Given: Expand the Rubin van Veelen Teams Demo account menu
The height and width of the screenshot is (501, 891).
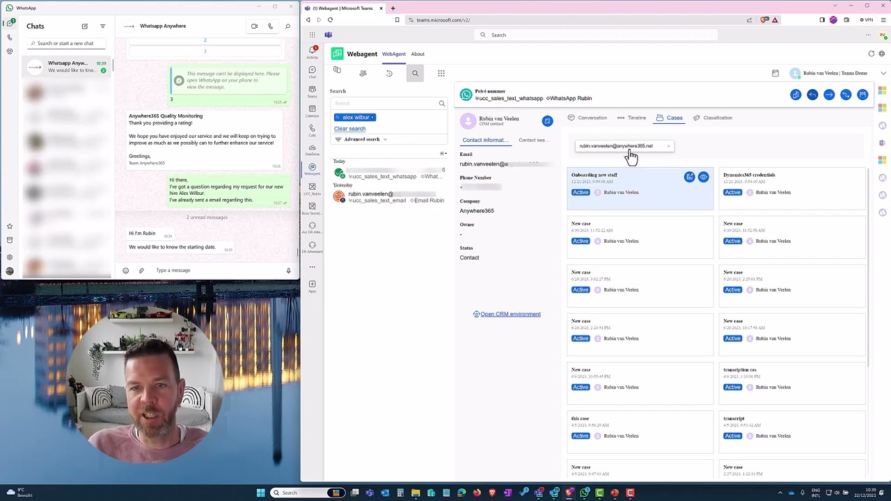Looking at the screenshot, I should (883, 73).
